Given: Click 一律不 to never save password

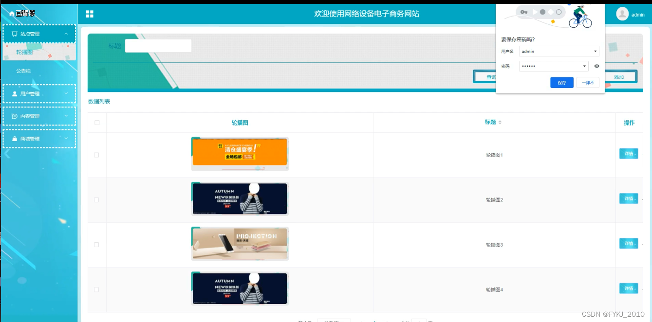Looking at the screenshot, I should pyautogui.click(x=588, y=83).
